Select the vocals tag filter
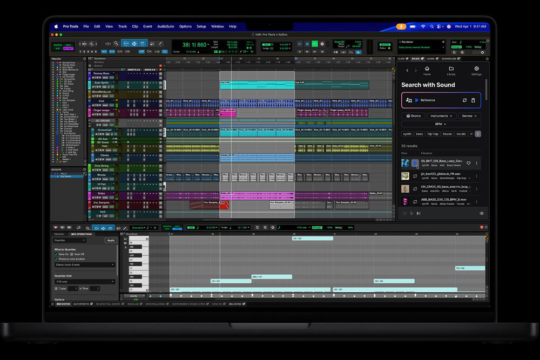Screen dimensions: 540x360 461,134
